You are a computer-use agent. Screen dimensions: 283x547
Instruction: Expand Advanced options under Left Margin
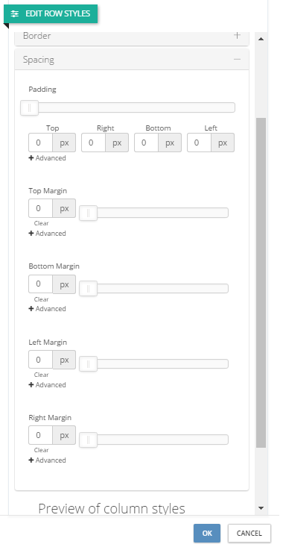click(48, 385)
